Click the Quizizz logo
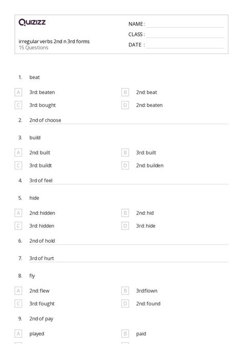The width and height of the screenshot is (243, 344). coord(32,22)
